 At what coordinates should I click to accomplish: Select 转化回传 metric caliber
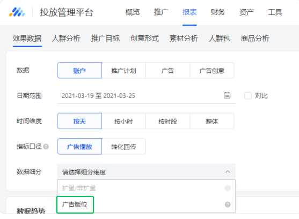tap(124, 147)
